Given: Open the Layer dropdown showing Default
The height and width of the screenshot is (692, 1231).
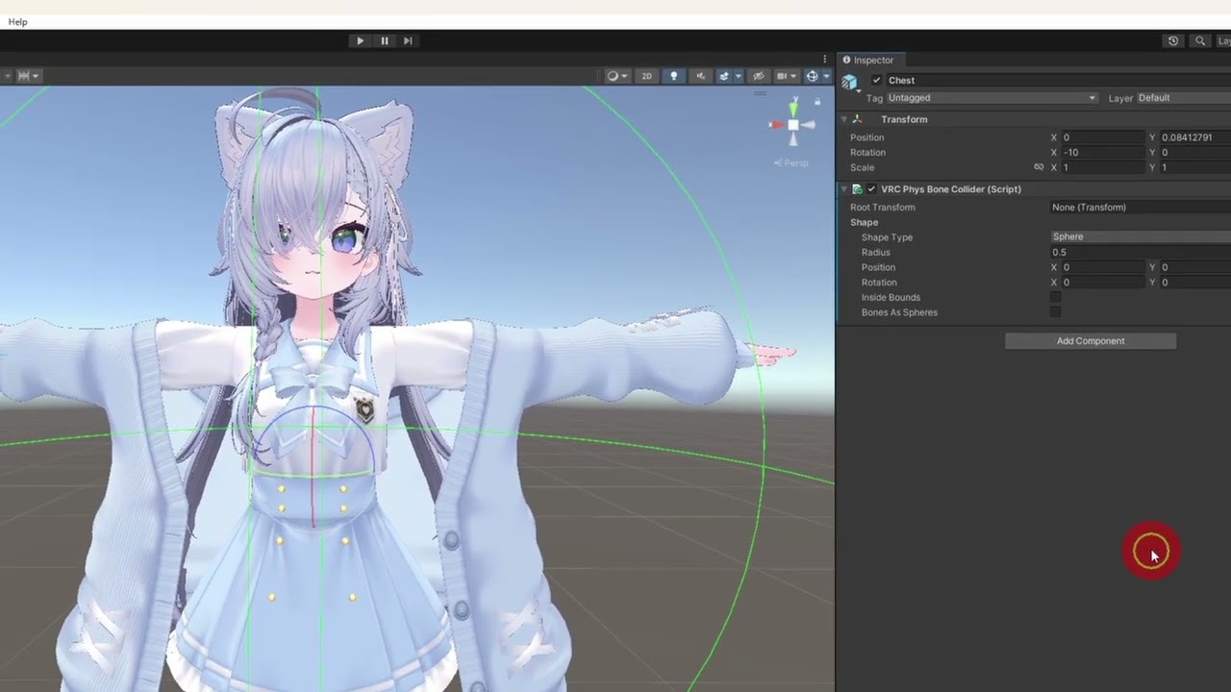Looking at the screenshot, I should click(x=1183, y=98).
